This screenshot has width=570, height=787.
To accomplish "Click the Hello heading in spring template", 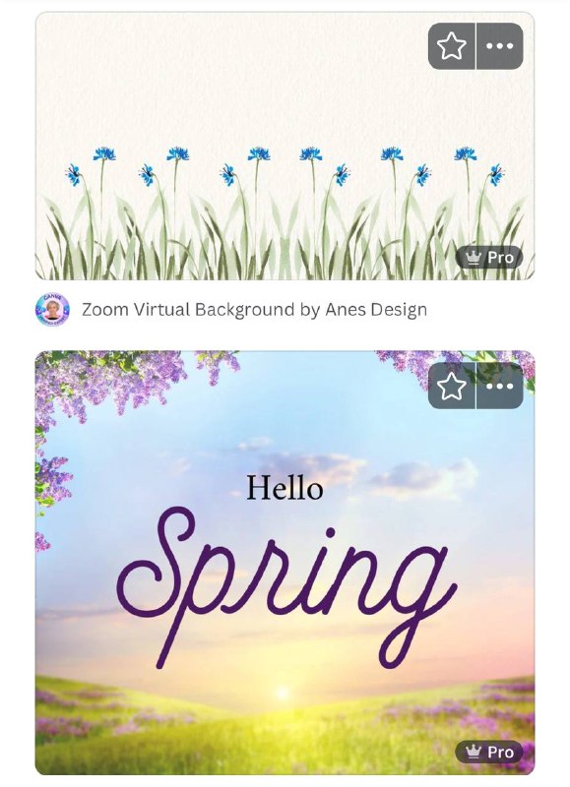I will [x=285, y=488].
